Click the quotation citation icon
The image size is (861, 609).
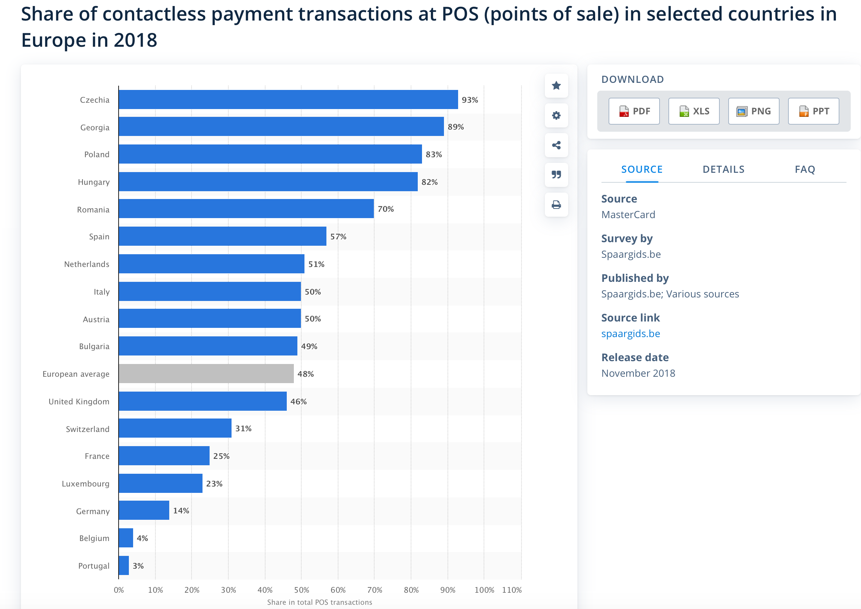(556, 175)
